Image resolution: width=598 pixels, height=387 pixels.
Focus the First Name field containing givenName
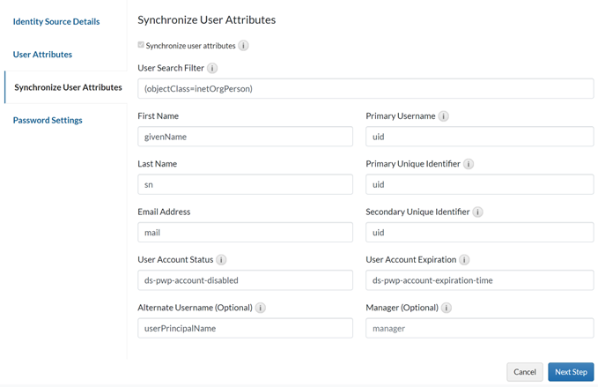click(x=245, y=137)
